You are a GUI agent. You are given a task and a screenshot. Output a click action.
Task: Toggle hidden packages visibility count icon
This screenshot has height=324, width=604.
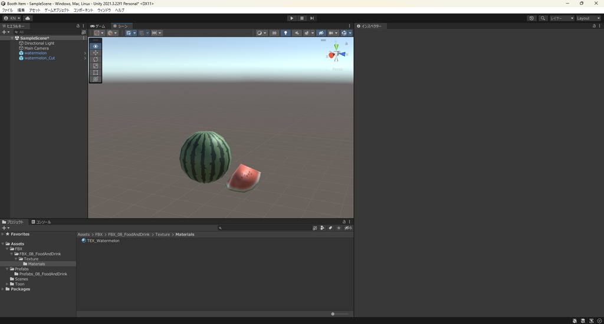348,228
